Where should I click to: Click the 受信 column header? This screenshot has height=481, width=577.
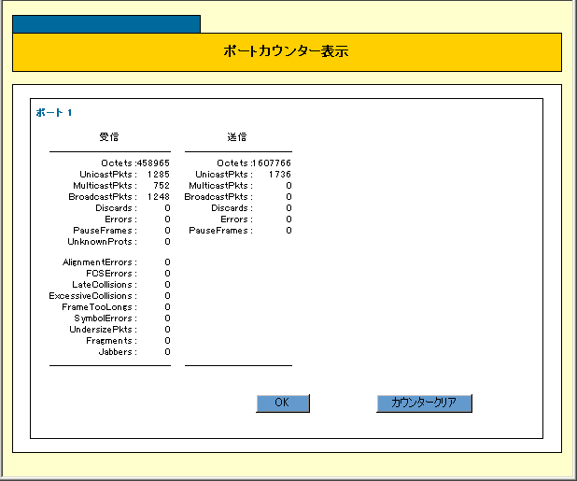(x=109, y=137)
